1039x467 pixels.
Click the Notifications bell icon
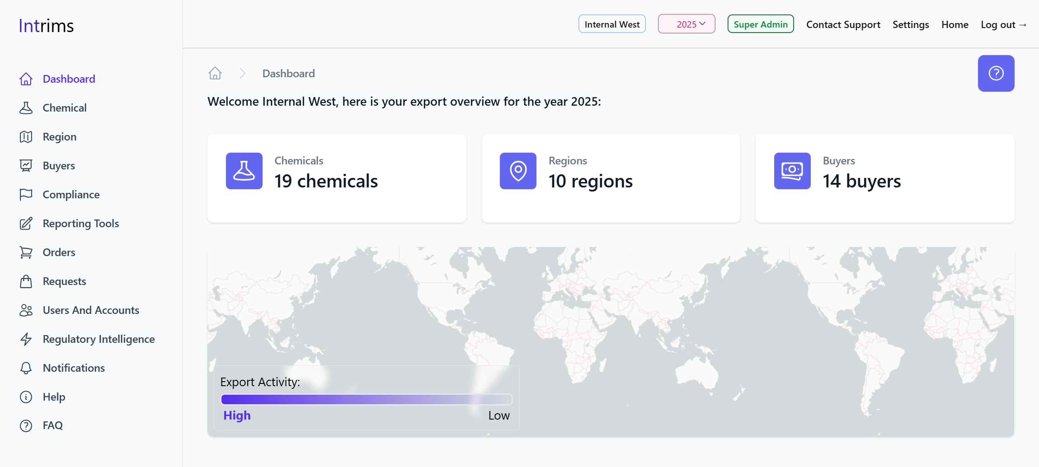(26, 368)
